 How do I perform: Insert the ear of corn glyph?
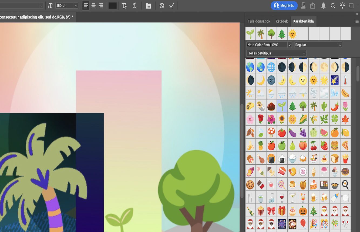[x=303, y=119]
